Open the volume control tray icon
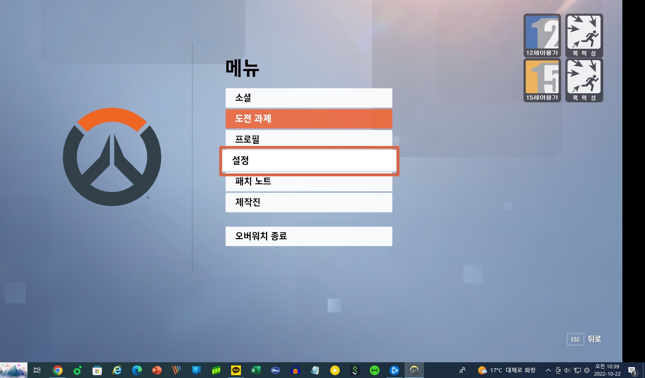This screenshot has height=378, width=645. [x=567, y=370]
